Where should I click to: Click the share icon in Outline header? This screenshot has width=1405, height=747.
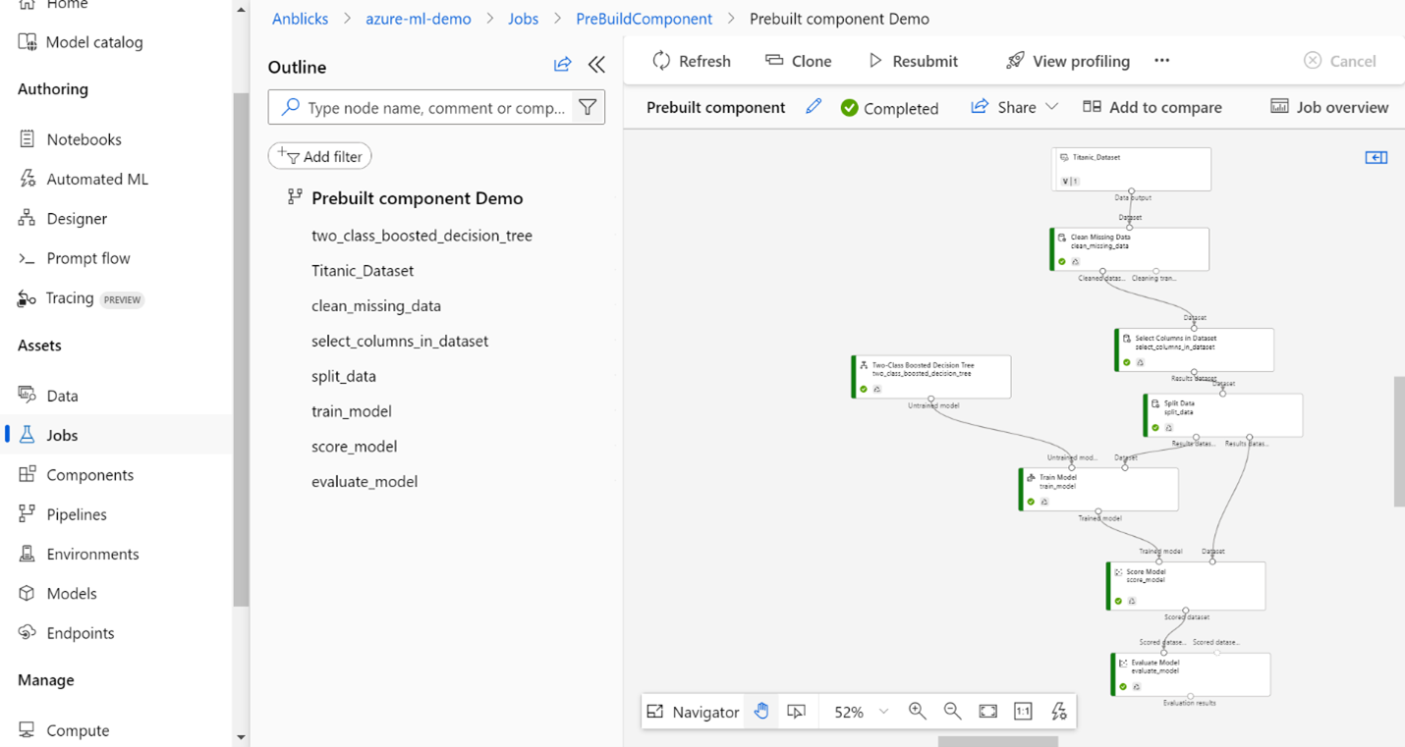[x=562, y=65]
